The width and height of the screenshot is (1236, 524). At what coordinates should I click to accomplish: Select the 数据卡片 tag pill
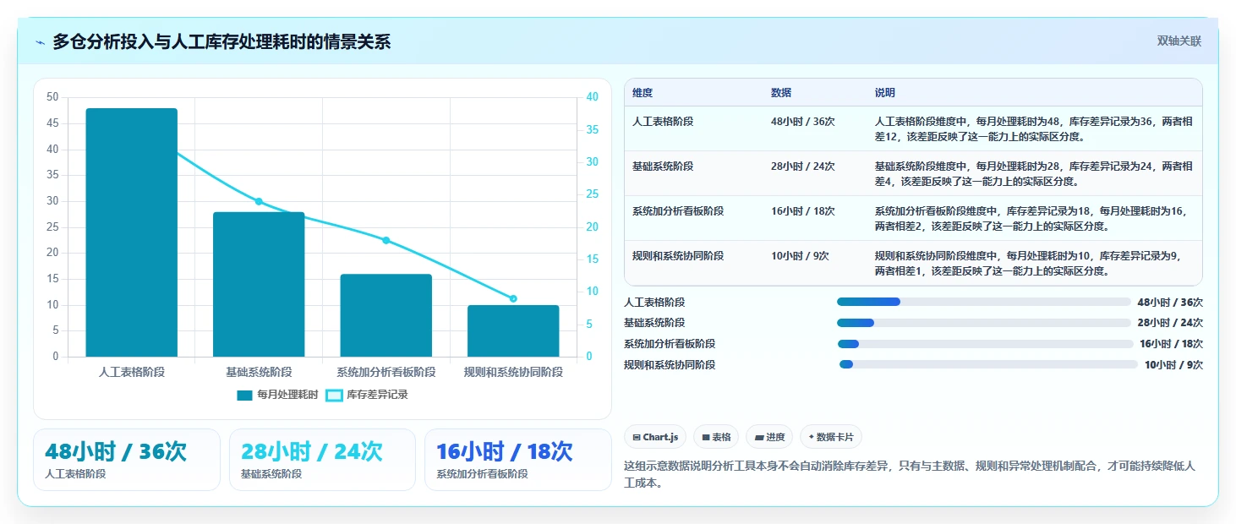831,437
